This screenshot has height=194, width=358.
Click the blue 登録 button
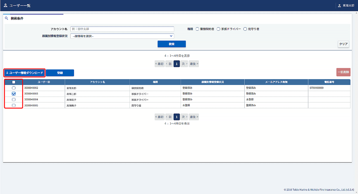coord(60,73)
